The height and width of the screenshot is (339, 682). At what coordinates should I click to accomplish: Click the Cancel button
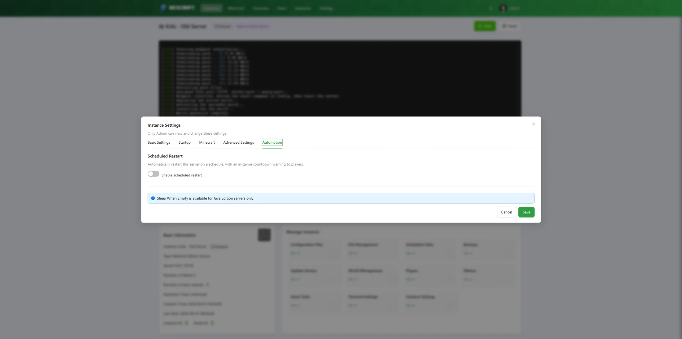(506, 212)
